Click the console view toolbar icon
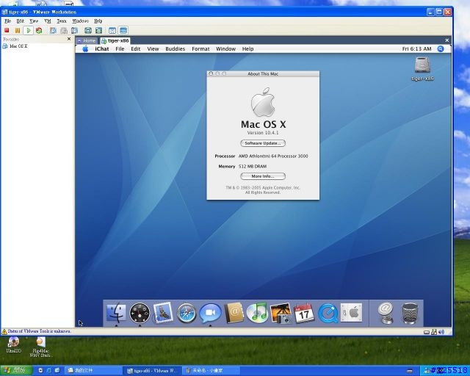 [123, 30]
